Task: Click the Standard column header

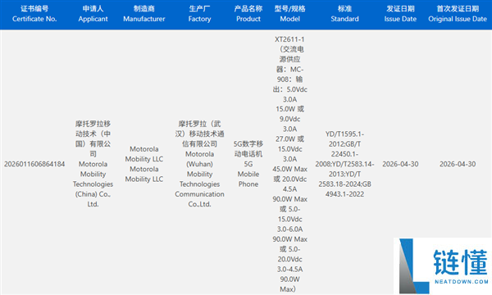Action: tap(344, 14)
